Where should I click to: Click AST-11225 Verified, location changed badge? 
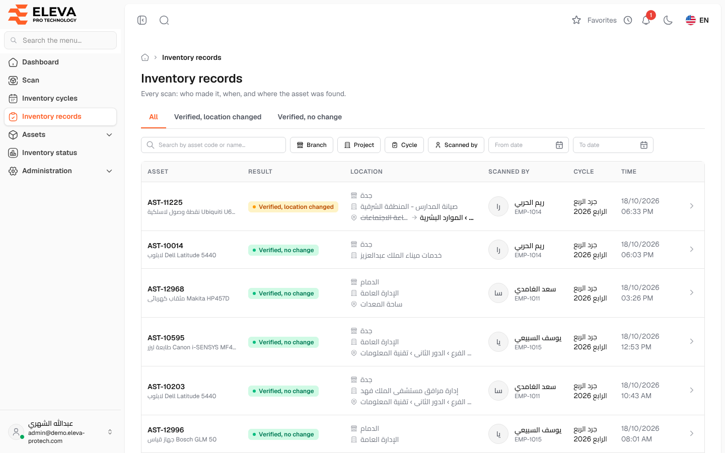293,207
